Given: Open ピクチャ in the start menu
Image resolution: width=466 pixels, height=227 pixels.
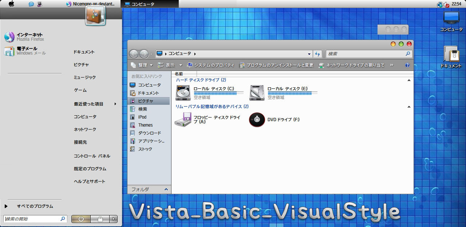Looking at the screenshot, I should (x=81, y=65).
